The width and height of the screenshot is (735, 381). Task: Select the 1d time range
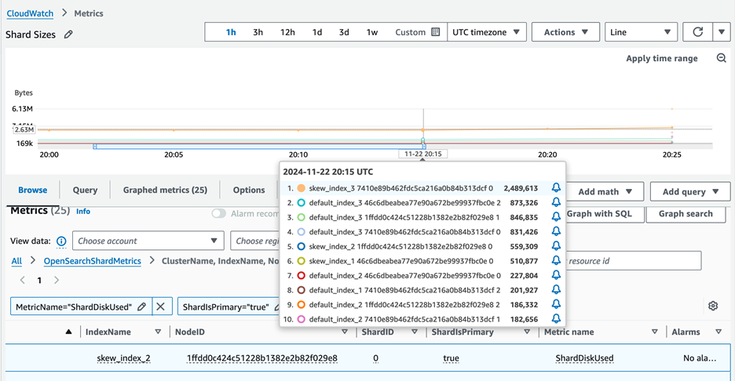317,32
